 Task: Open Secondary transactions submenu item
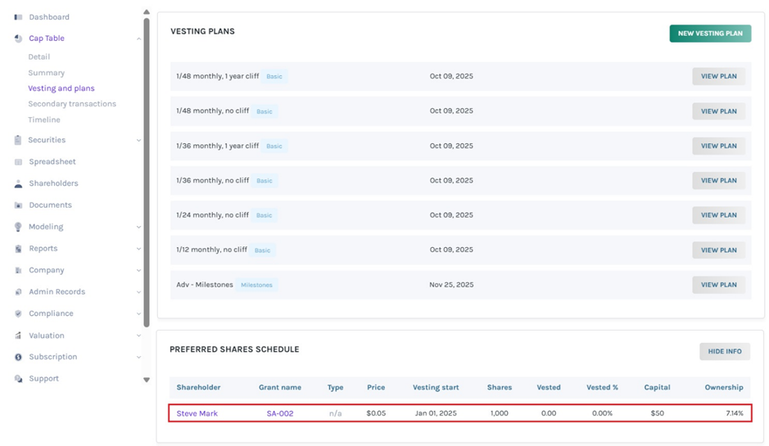(x=72, y=104)
